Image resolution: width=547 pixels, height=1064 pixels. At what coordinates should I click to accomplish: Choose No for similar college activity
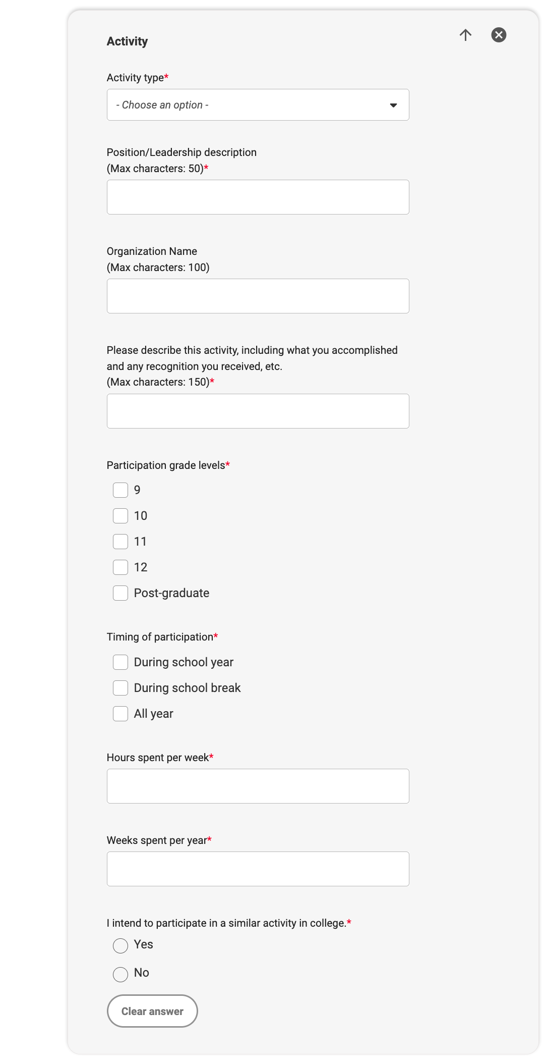point(120,975)
